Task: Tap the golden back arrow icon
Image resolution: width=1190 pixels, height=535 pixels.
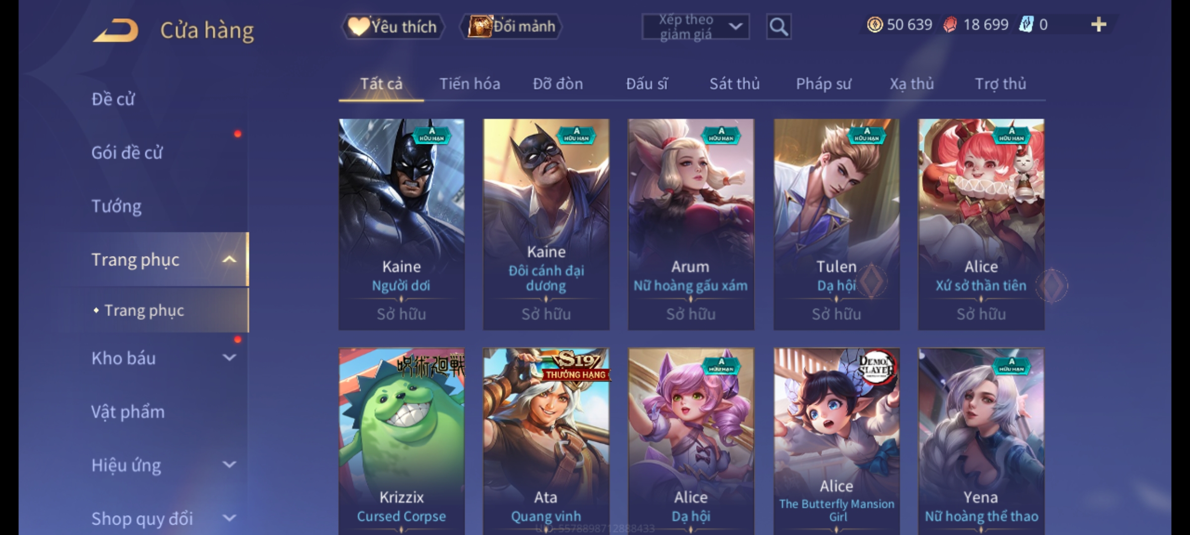Action: tap(115, 30)
